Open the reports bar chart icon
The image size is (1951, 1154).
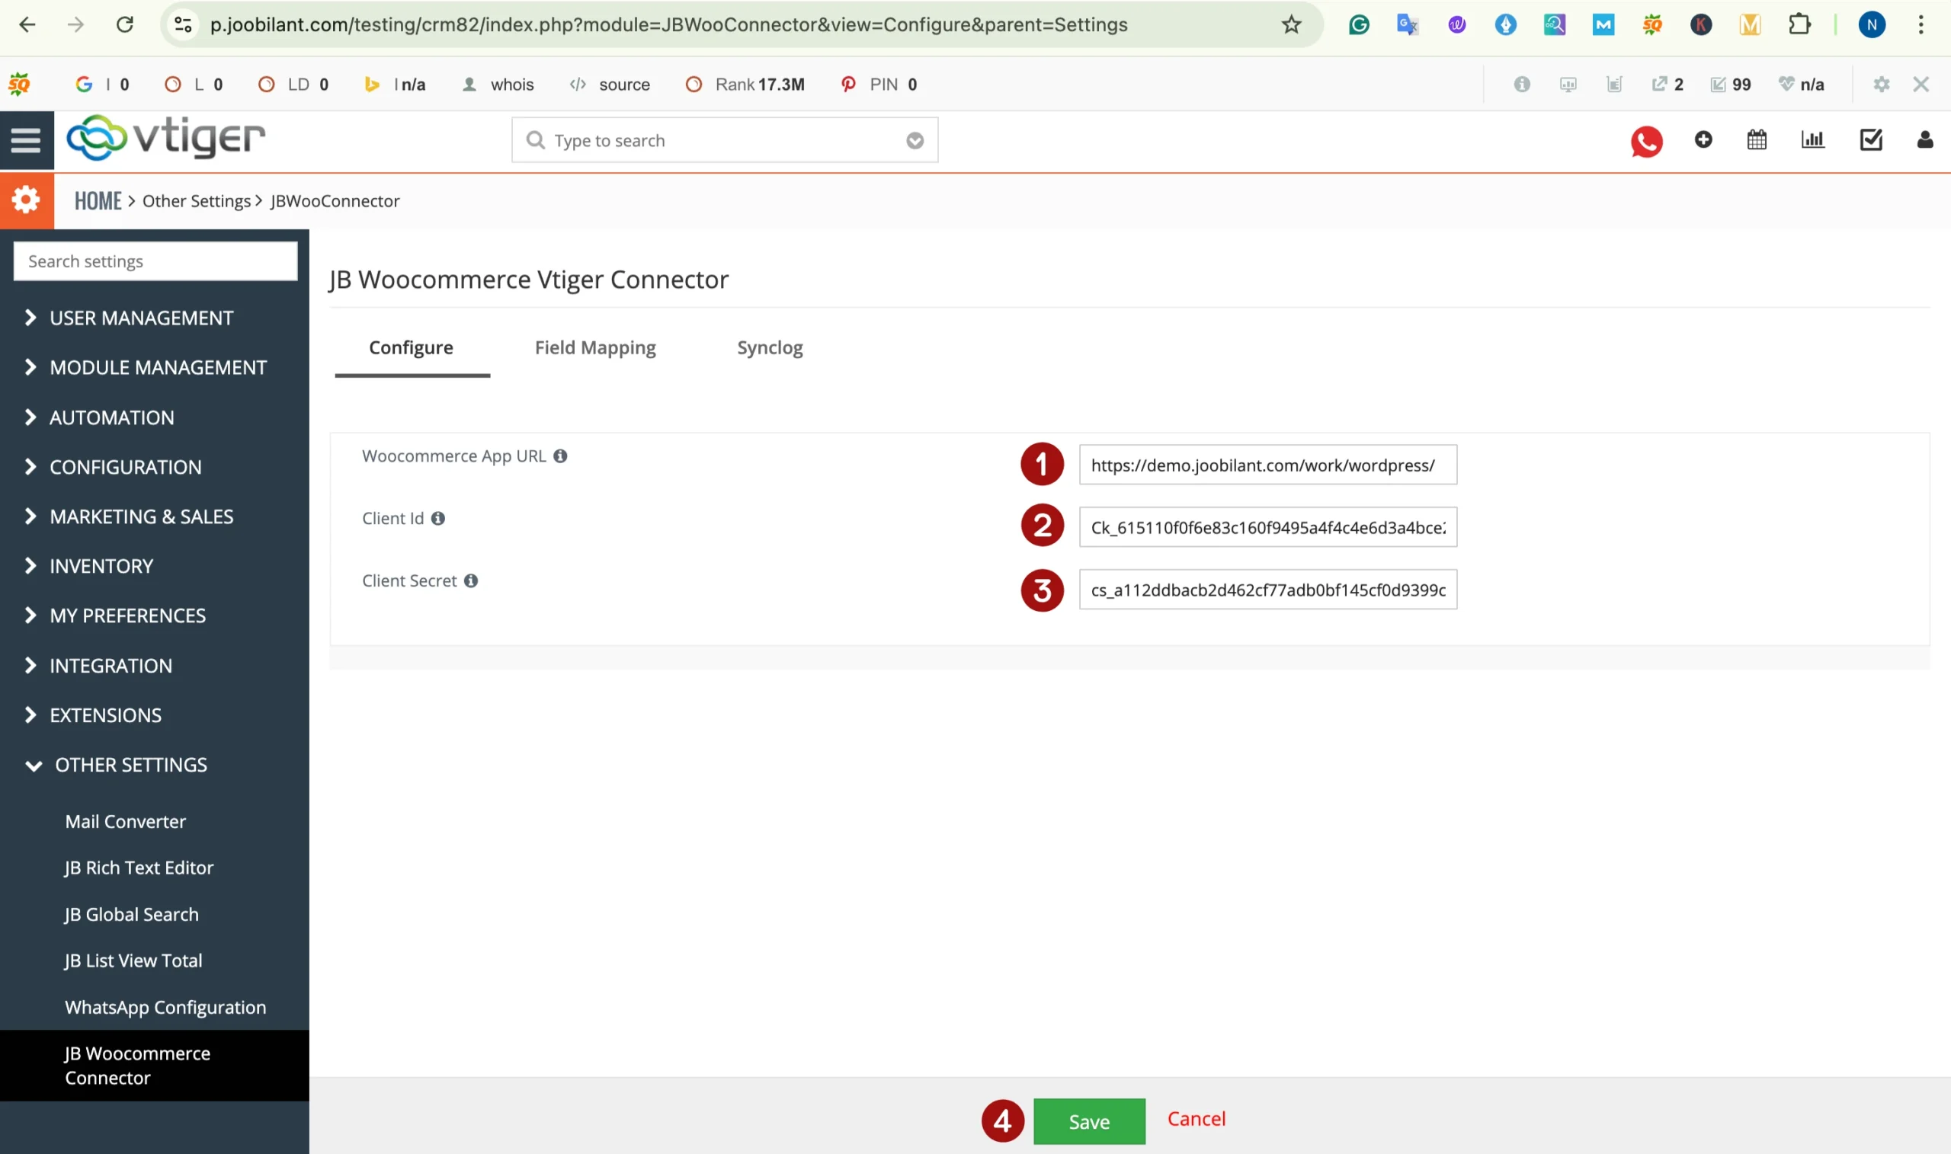[1812, 140]
